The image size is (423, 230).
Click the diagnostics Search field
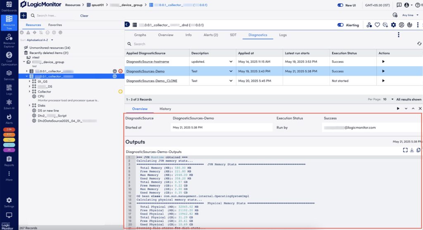click(x=270, y=44)
